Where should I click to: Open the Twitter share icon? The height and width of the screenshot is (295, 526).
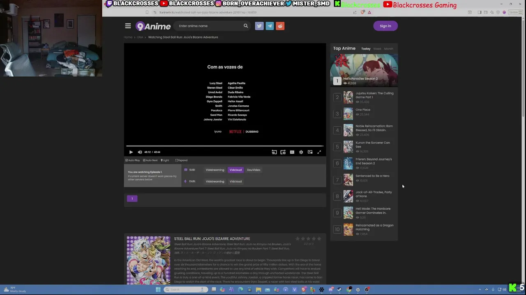(x=259, y=26)
